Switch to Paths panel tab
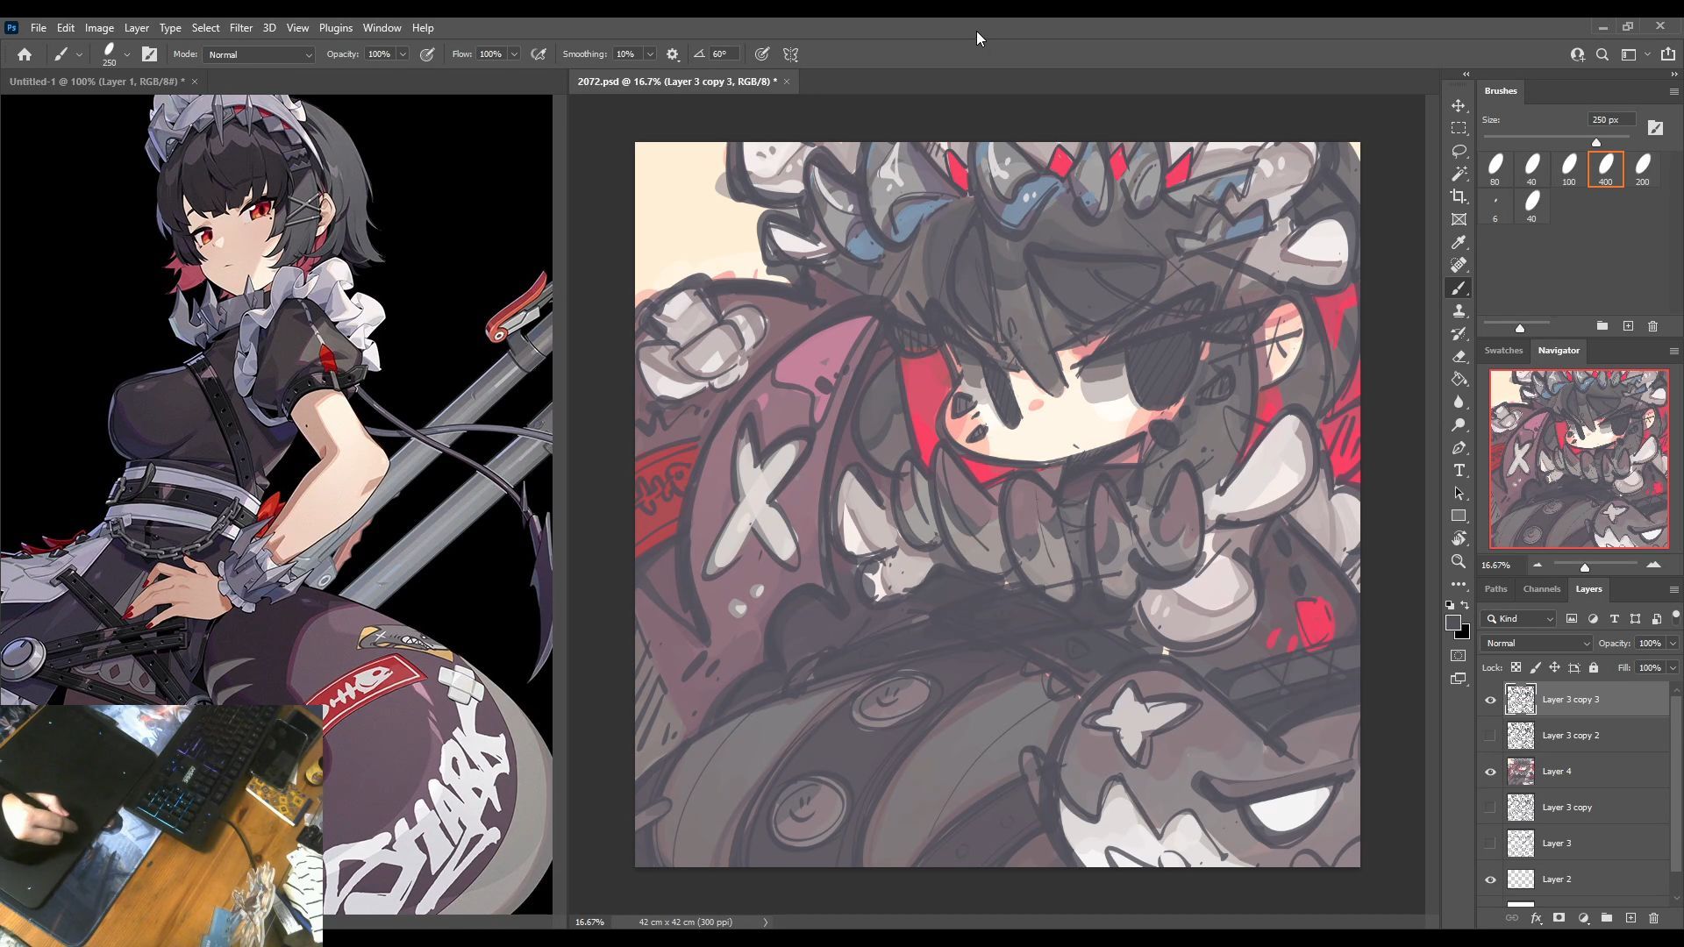1684x947 pixels. 1495,589
